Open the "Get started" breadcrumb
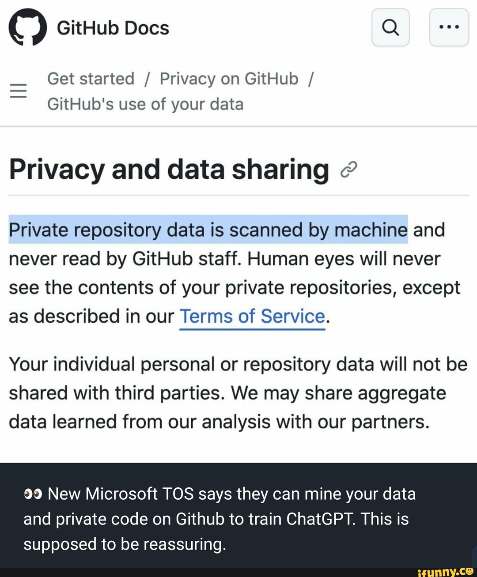The height and width of the screenshot is (577, 477). click(x=91, y=79)
